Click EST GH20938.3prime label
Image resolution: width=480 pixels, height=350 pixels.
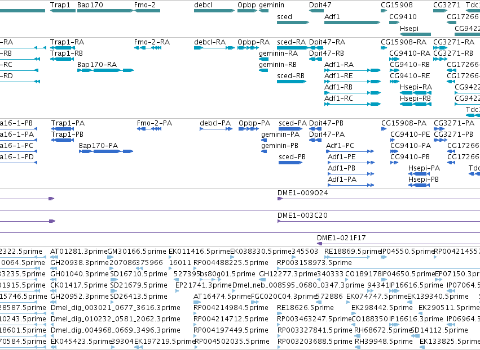[x=80, y=263]
